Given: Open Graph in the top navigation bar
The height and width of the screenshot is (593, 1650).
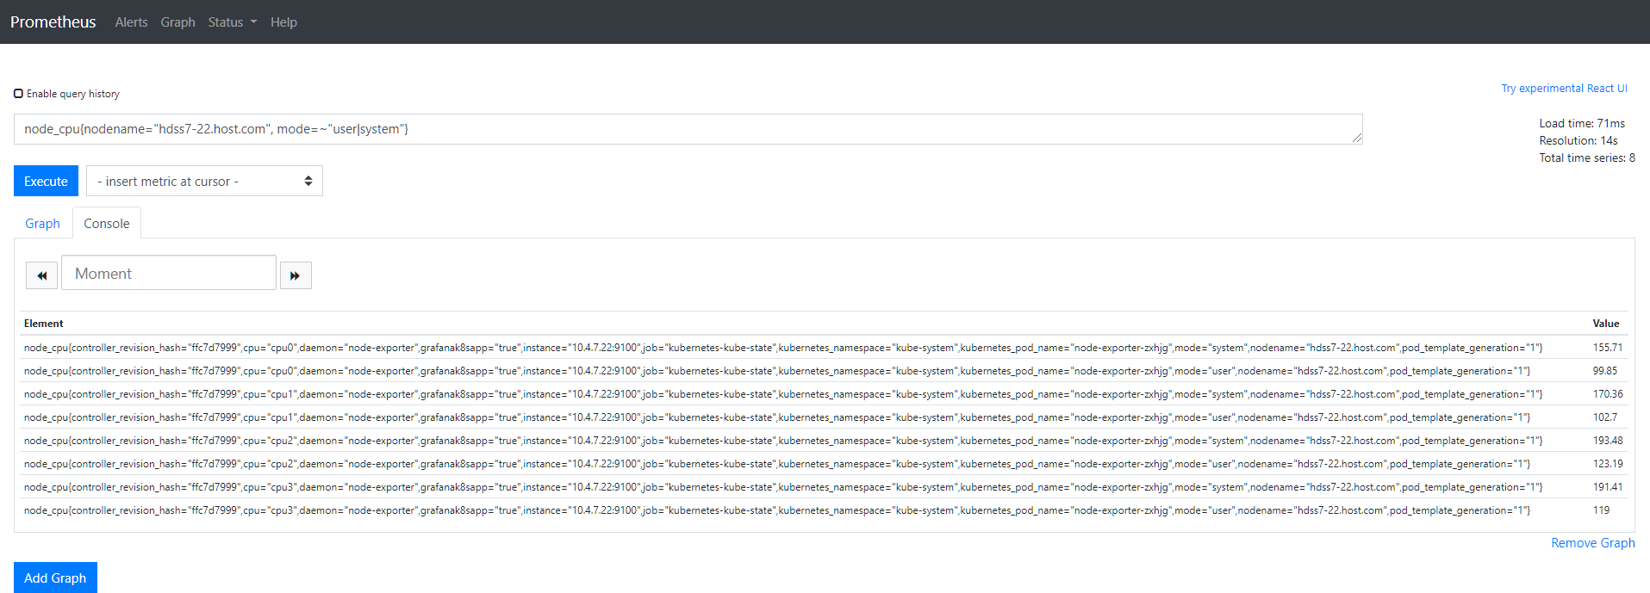Looking at the screenshot, I should click(x=177, y=22).
